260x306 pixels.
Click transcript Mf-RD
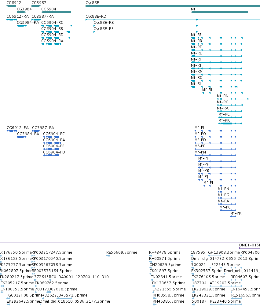[x=197, y=47]
